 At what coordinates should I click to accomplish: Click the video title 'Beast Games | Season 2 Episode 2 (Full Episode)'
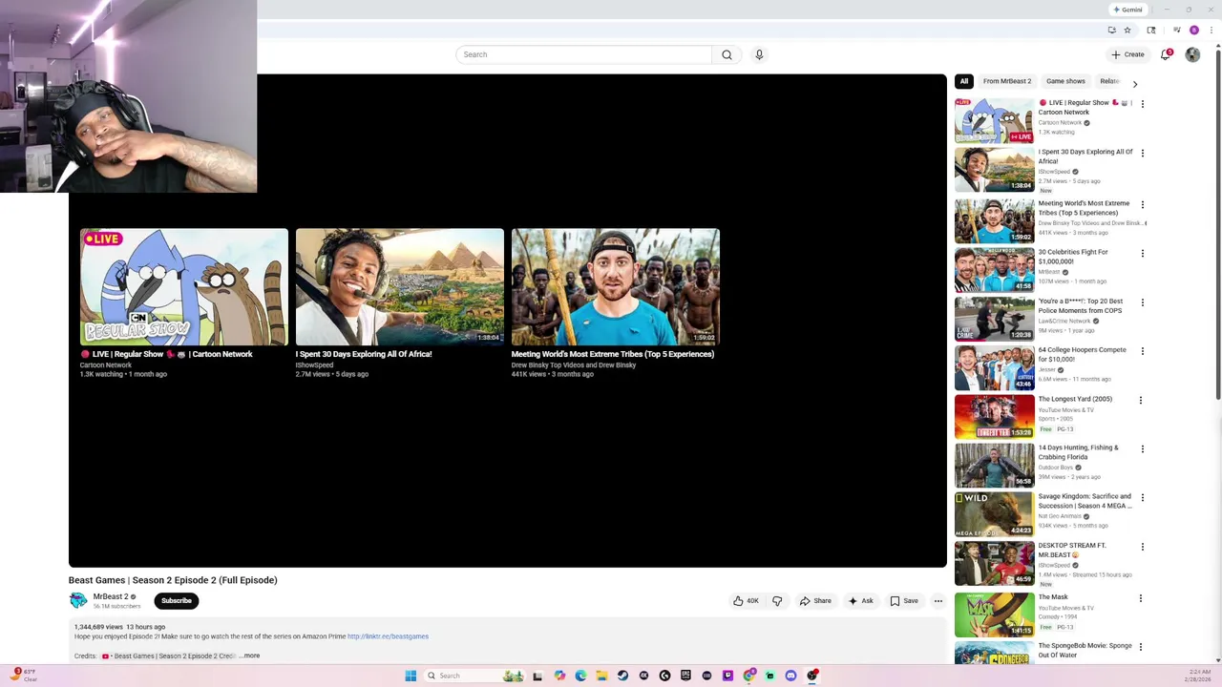coord(173,580)
